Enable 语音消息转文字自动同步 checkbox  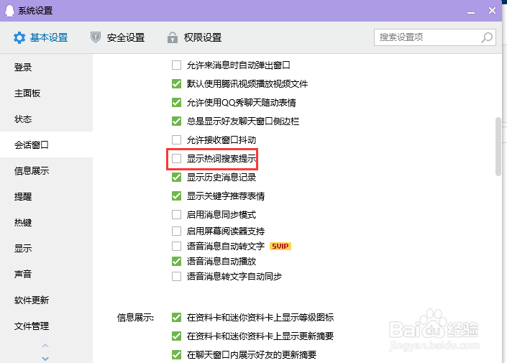point(176,276)
